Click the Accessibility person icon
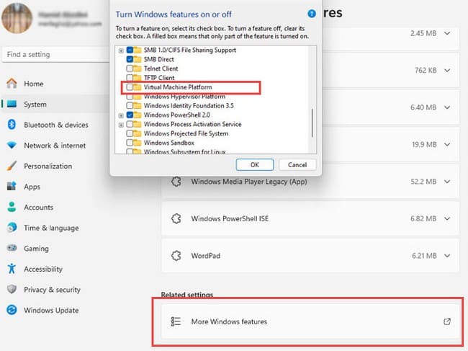The image size is (468, 351). [12, 269]
